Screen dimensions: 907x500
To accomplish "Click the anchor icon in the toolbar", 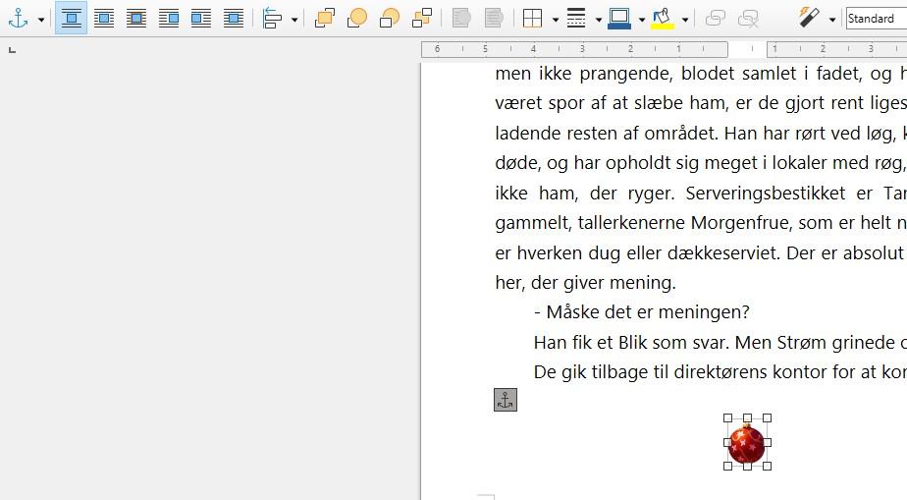I will (x=18, y=18).
